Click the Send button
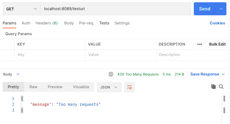The height and width of the screenshot is (124, 230). point(205,9)
